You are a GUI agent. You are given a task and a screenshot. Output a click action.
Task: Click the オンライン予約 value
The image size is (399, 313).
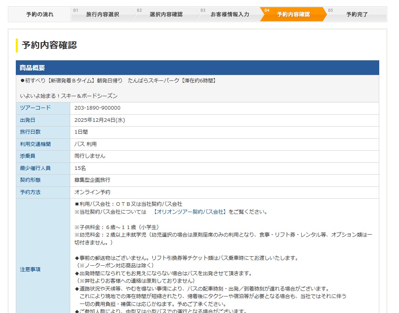pos(92,192)
